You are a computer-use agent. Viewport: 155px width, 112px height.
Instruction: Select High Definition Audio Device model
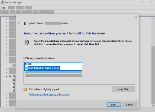[44, 68]
